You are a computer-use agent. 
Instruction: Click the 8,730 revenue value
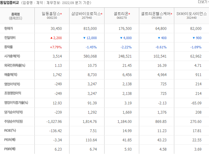(x=92, y=75)
